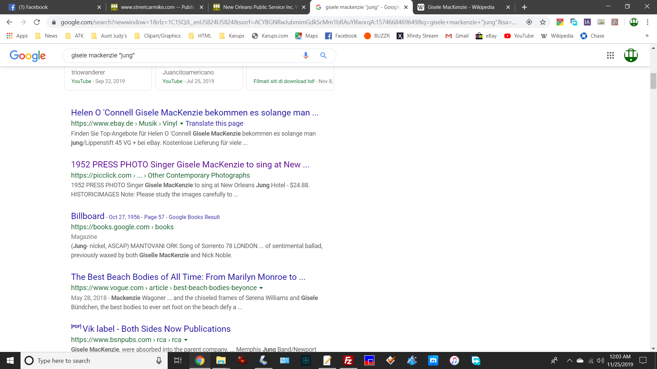Start a voice search with the microphone icon

tap(306, 55)
